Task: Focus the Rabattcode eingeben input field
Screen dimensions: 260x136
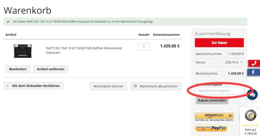Action: [220, 91]
